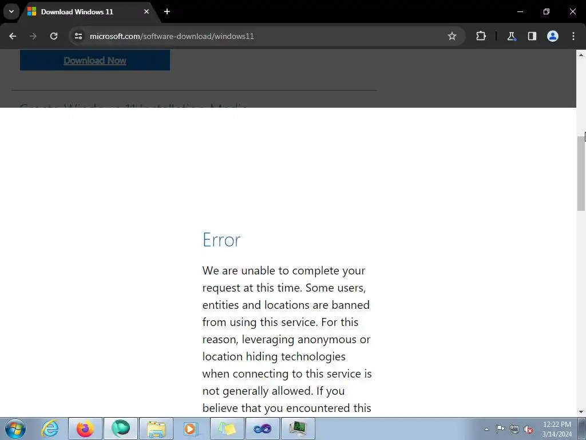Viewport: 586px width, 440px height.
Task: Open Chrome Labs flask icon
Action: (x=511, y=36)
